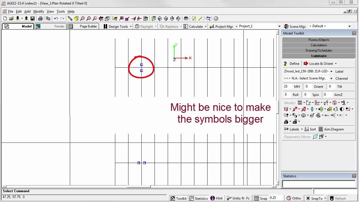
Task: Click the Copy icon in toolbar
Action: click(x=48, y=19)
